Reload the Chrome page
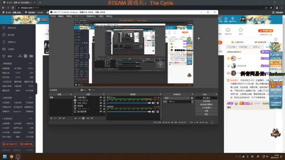285x160 pixels. 13,7
